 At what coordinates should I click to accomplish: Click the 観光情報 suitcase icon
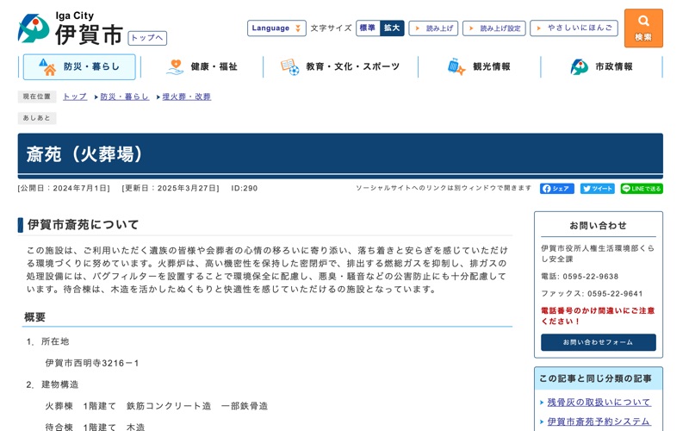456,67
